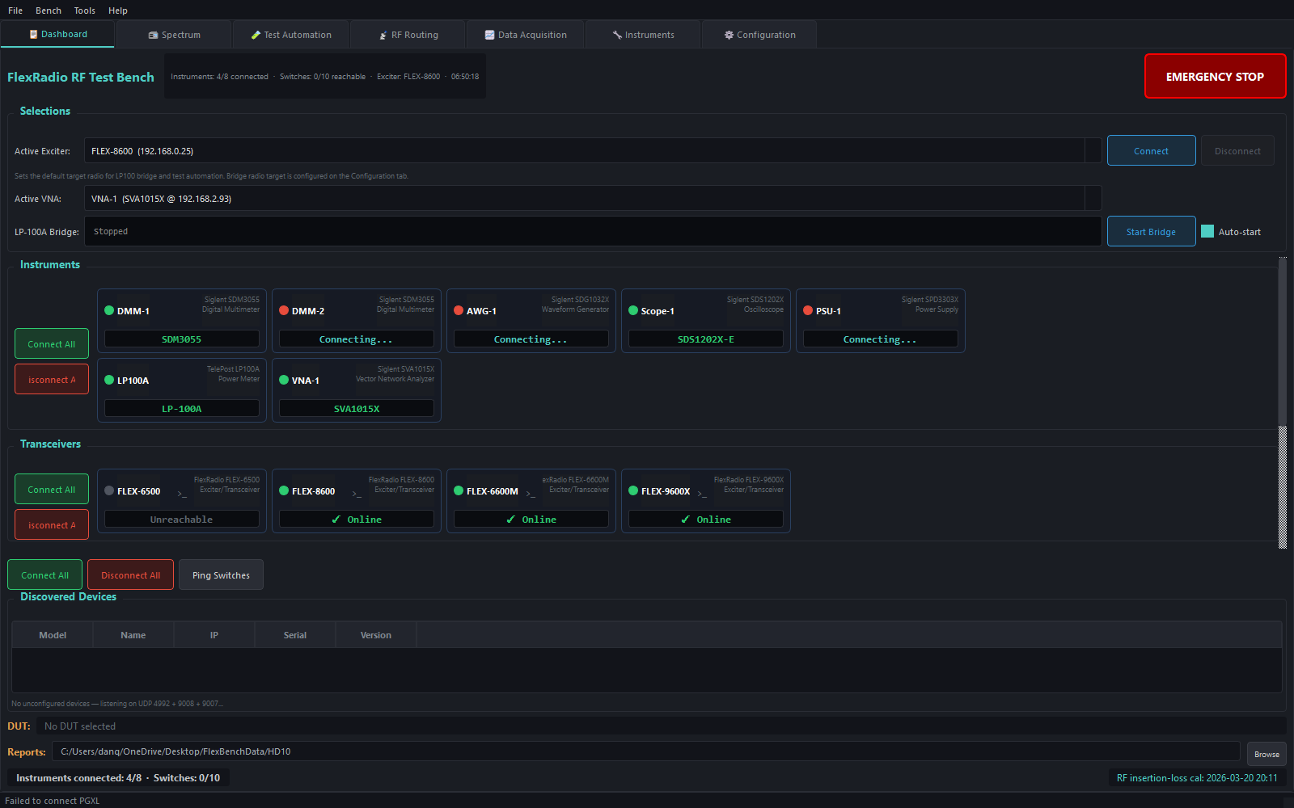
Task: Click the Scope-1 green status indicator
Action: point(633,310)
